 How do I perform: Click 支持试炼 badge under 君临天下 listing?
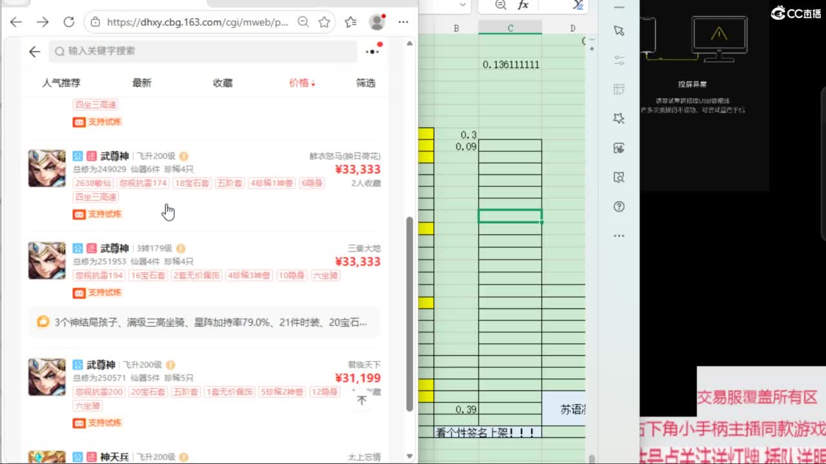(97, 423)
